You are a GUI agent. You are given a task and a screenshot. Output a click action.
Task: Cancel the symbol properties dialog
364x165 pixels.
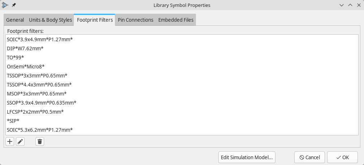[x=309, y=157]
